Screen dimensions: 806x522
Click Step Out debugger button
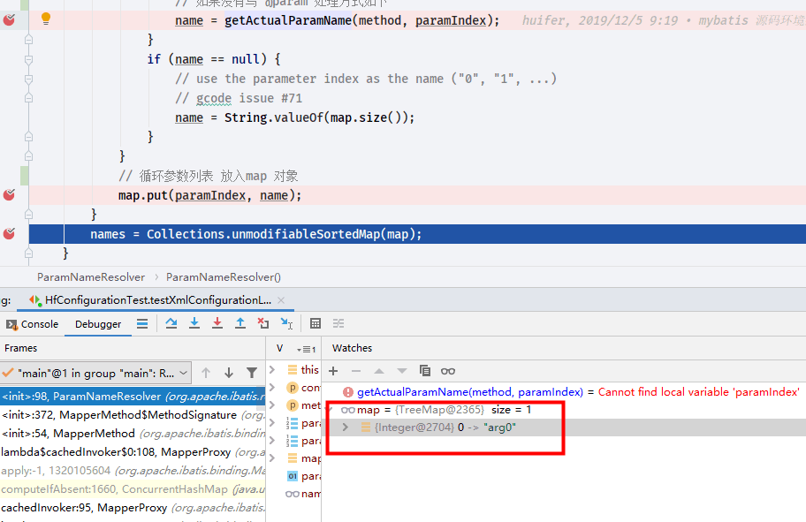pos(240,323)
